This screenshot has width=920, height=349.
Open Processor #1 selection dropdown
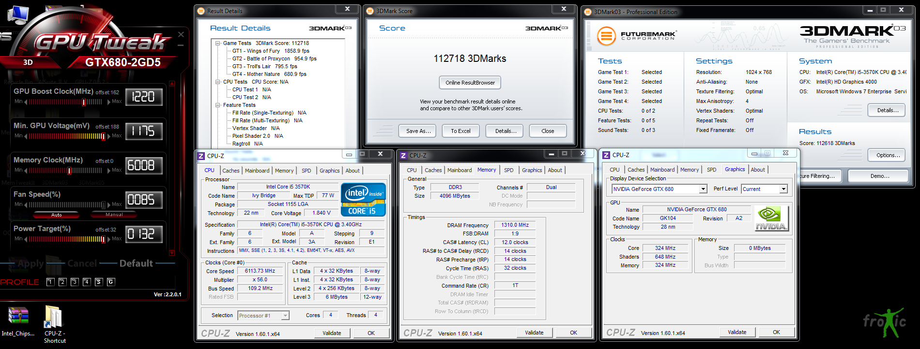pos(285,316)
